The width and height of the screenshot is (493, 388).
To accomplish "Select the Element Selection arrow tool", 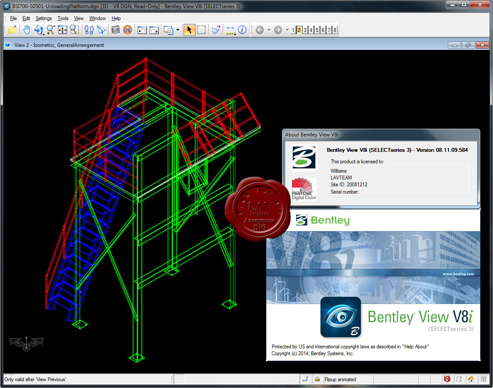I will [189, 30].
